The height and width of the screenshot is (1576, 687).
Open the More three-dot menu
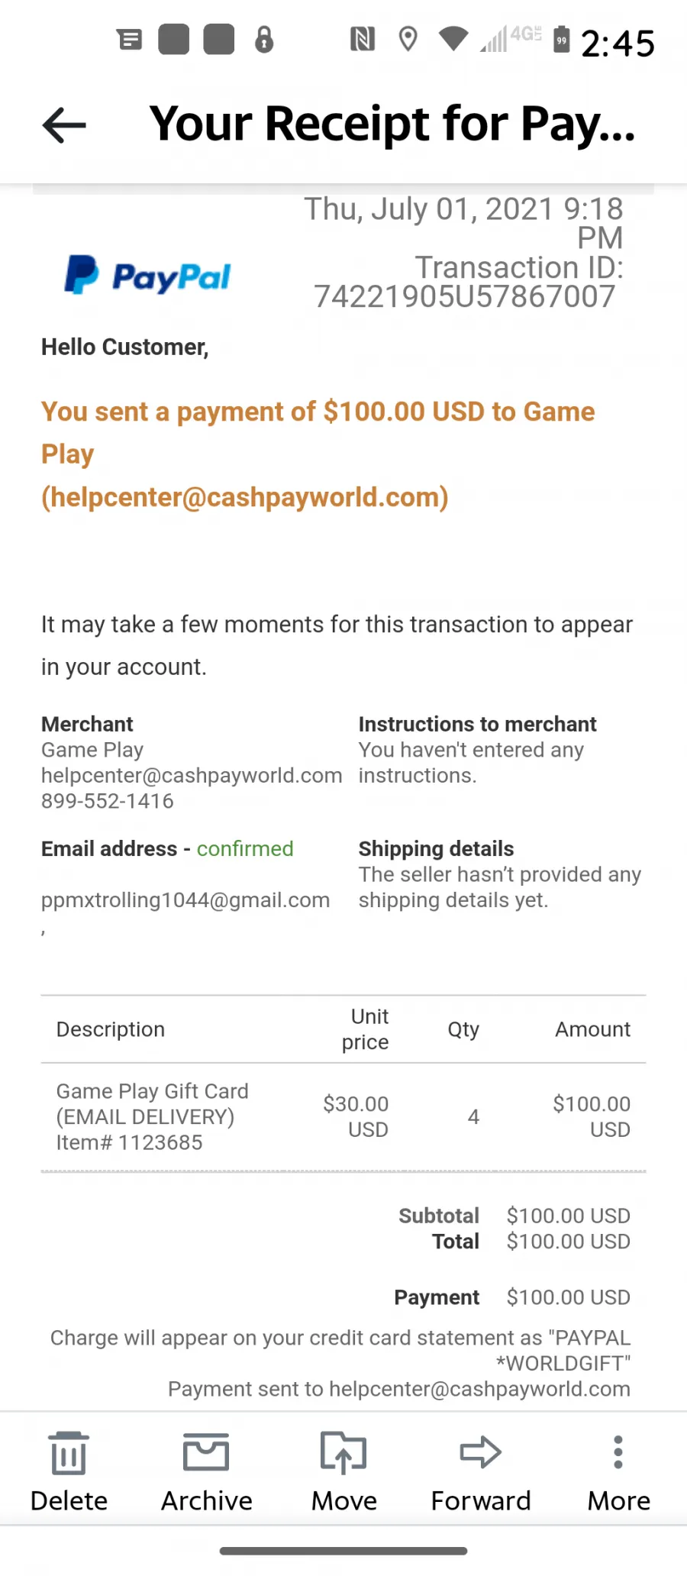click(x=618, y=1452)
